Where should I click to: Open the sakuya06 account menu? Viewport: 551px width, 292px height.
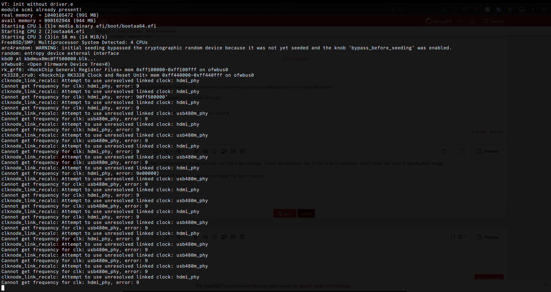pyautogui.click(x=439, y=21)
